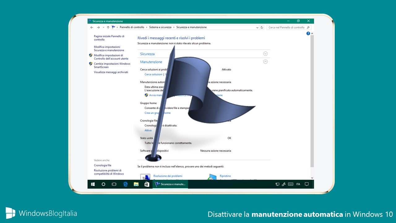Image resolution: width=396 pixels, height=223 pixels.
Task: Click 'Rivedi i messaggi recenti e risolvi i problemi'
Action: click(171, 38)
